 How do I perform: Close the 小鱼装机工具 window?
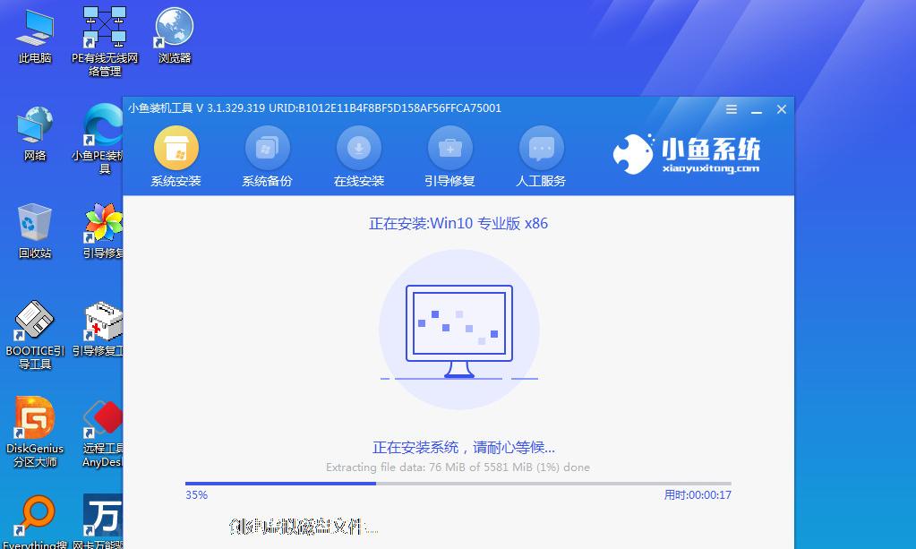(782, 109)
